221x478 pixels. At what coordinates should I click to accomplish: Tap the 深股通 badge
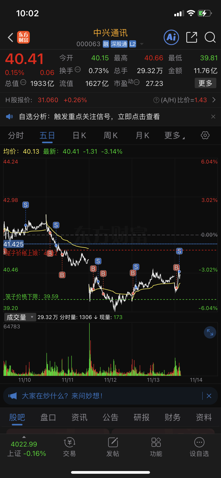point(119,44)
